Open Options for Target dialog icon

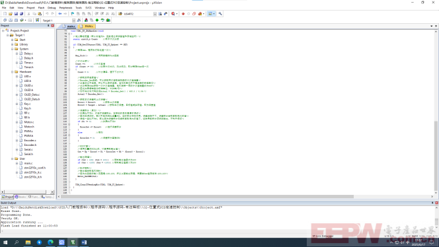[x=79, y=20]
